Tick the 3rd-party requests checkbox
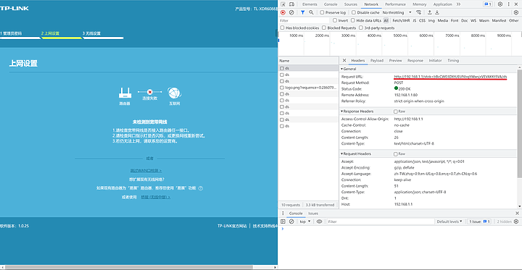This screenshot has height=270, width=522. pos(360,28)
